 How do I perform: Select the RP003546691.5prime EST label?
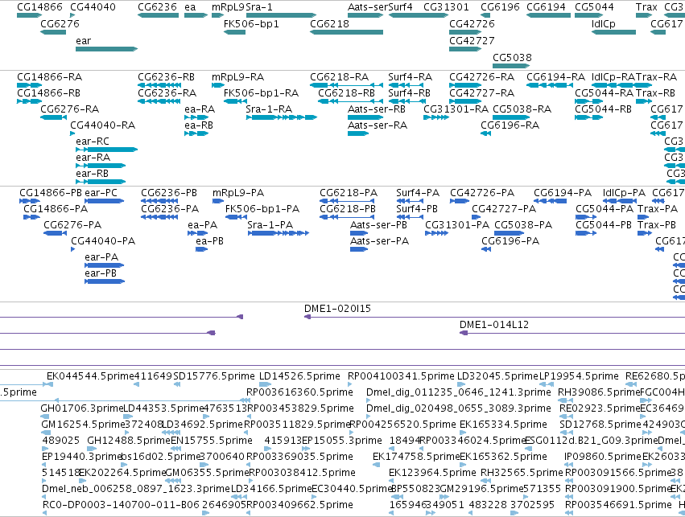tap(618, 505)
